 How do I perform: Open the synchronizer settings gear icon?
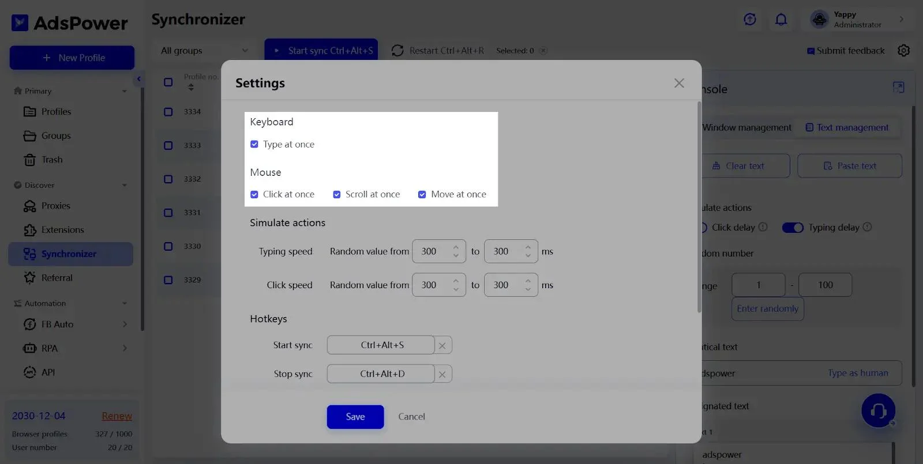pyautogui.click(x=903, y=51)
